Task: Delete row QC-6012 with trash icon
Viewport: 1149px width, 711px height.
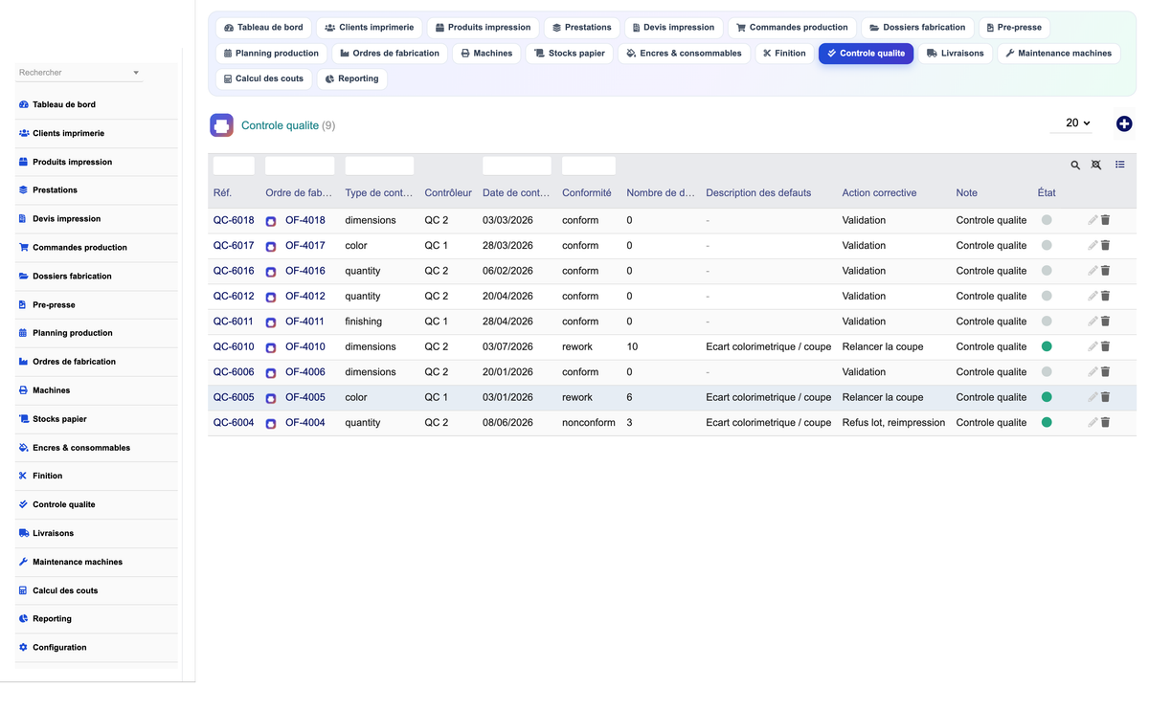Action: (x=1105, y=296)
